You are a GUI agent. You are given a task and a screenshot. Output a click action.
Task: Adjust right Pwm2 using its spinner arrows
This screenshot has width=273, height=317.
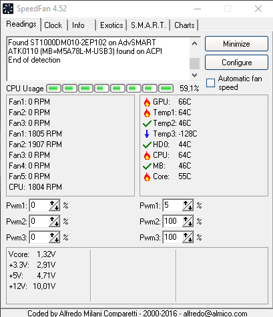pos(188,221)
